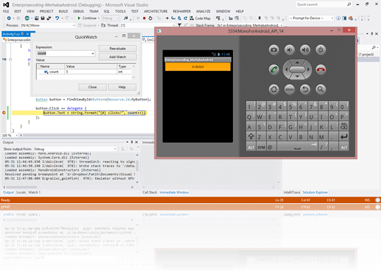This screenshot has width=381, height=271.
Task: Click the red Stop Debugging icon
Action: [145, 18]
